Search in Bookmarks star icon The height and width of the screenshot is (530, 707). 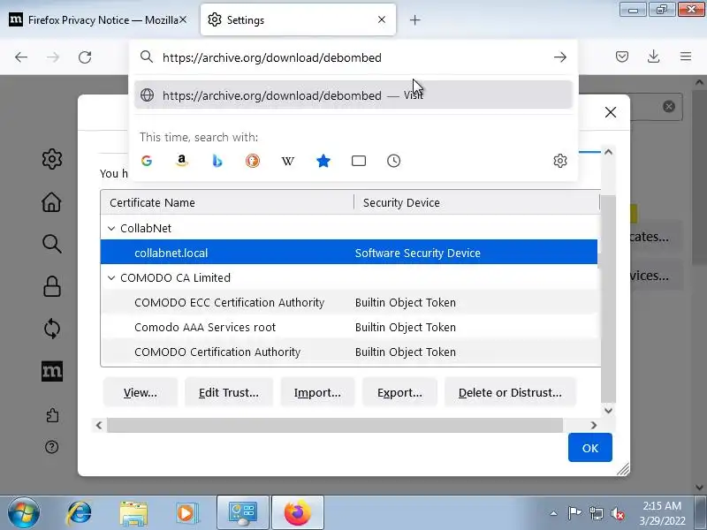(x=323, y=161)
